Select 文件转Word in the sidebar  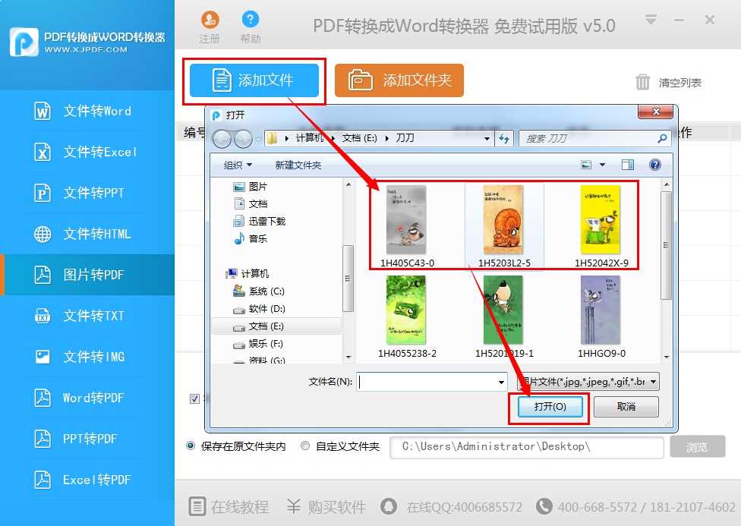click(x=87, y=111)
